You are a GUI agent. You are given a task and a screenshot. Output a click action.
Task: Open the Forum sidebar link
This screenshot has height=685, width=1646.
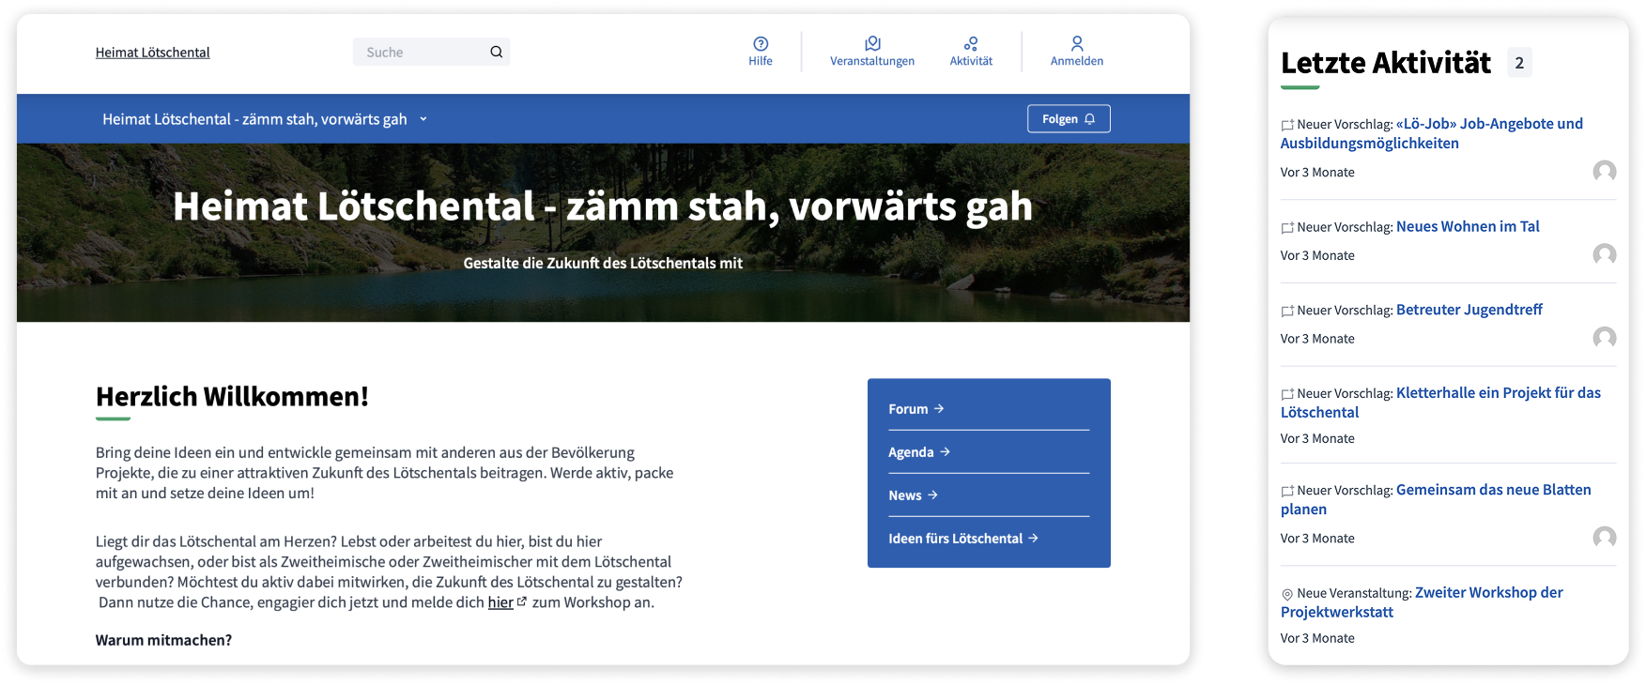916,409
